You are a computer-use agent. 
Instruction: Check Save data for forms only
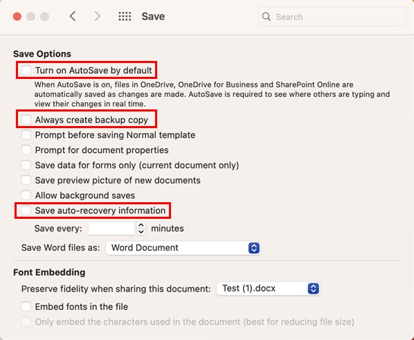click(x=26, y=165)
